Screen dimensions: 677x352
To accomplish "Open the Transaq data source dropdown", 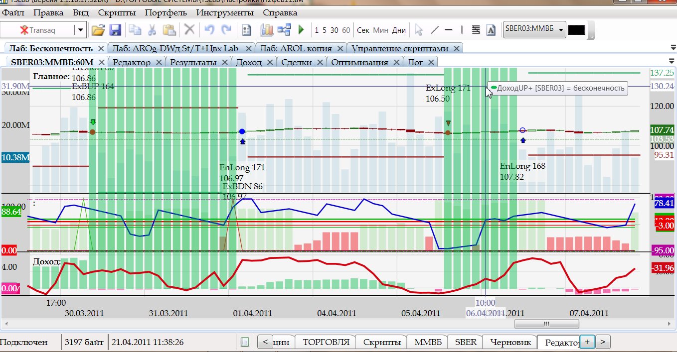I will 81,30.
